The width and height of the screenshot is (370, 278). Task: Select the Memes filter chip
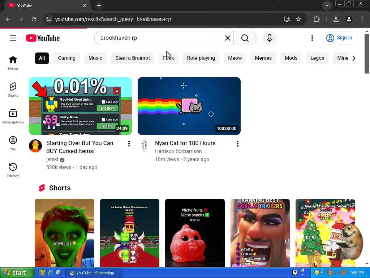[263, 58]
